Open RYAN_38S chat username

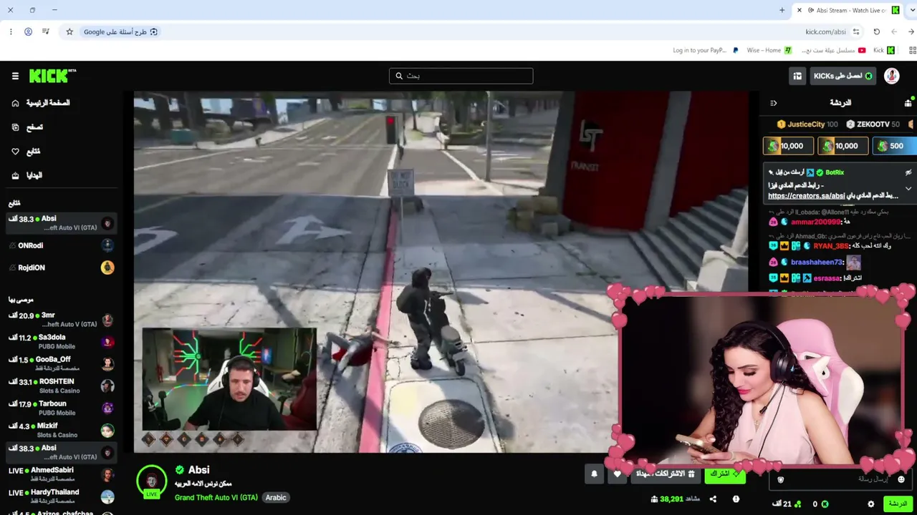(x=831, y=246)
